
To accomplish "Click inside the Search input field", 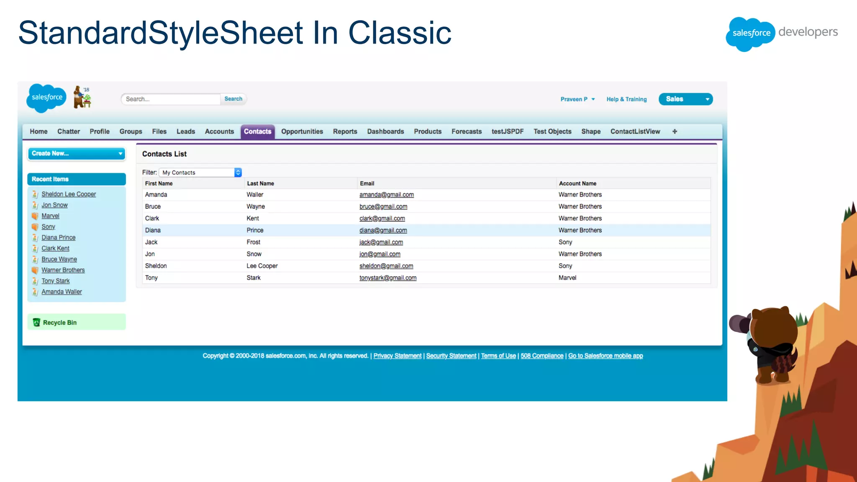I will (171, 99).
